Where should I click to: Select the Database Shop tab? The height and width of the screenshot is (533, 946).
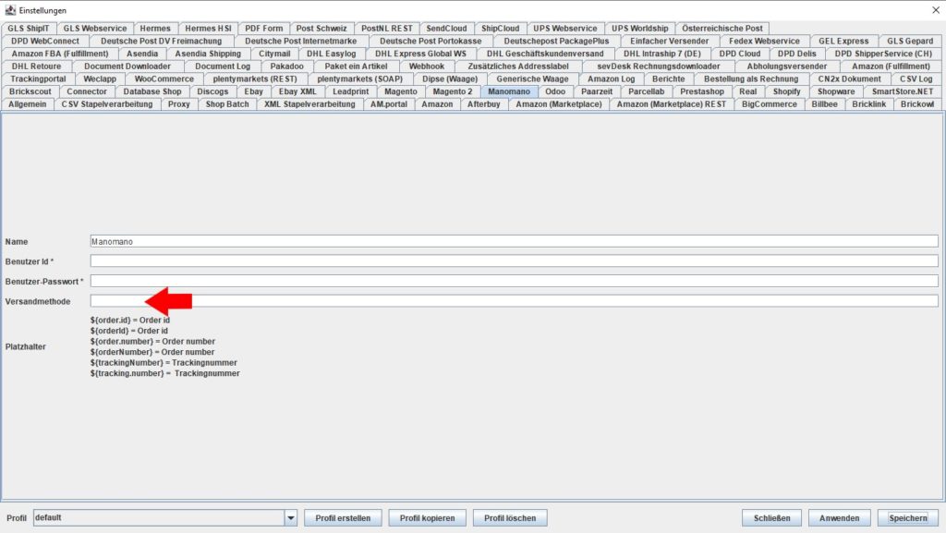(152, 91)
